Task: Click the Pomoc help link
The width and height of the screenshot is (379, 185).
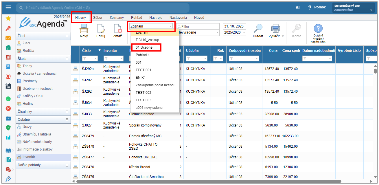Action: click(320, 7)
